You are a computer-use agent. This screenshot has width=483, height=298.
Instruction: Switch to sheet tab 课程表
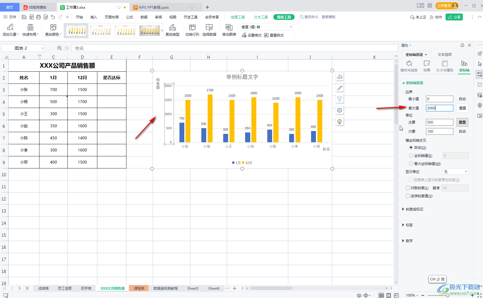click(x=139, y=288)
